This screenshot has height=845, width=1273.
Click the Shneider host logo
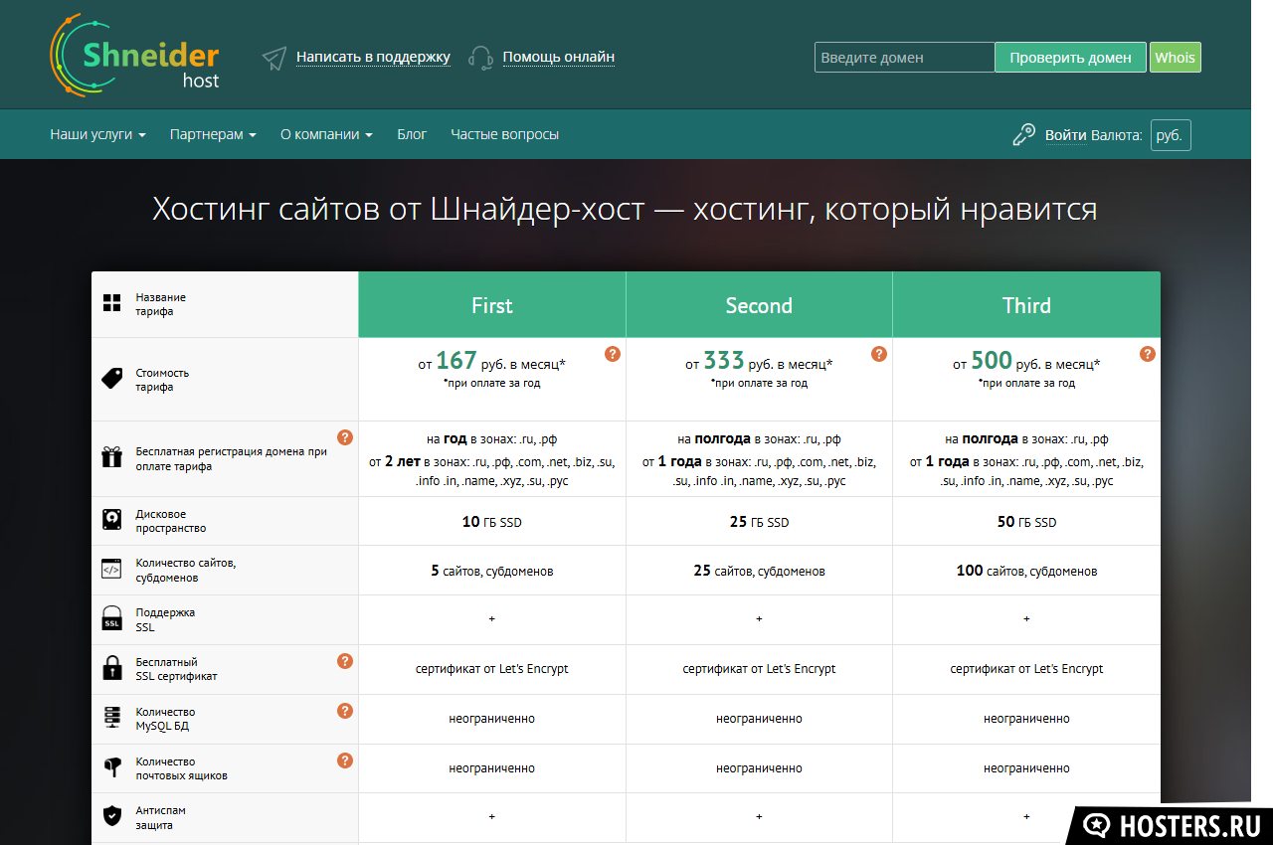point(134,57)
